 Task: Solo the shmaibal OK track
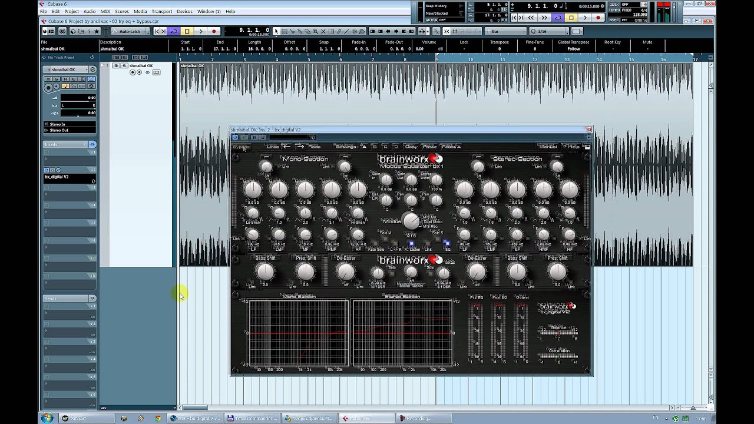pyautogui.click(x=123, y=66)
